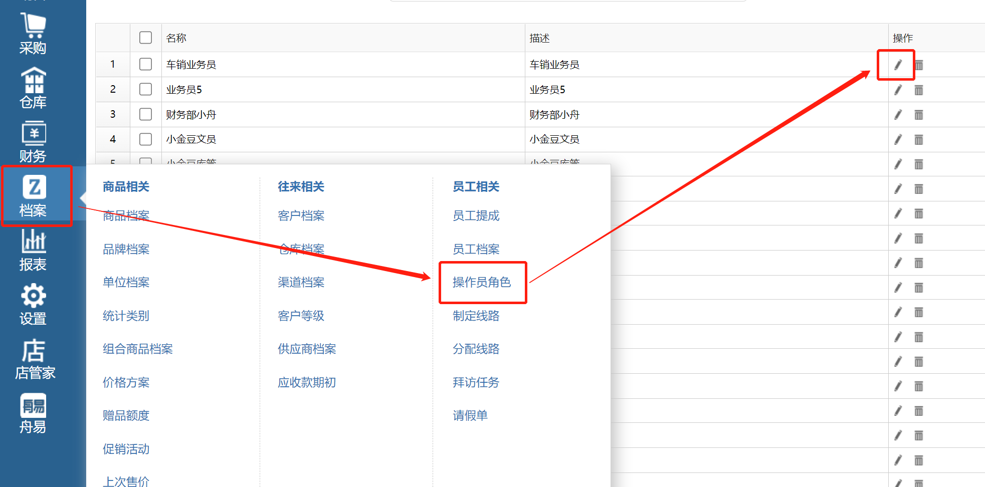The width and height of the screenshot is (985, 487).
Task: Click the 名称 column header
Action: tap(343, 38)
